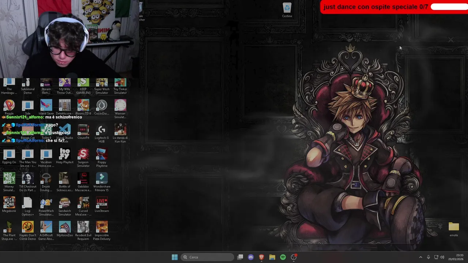468x263 pixels.
Task: Expand hidden system tray icons chevron
Action: 420,257
